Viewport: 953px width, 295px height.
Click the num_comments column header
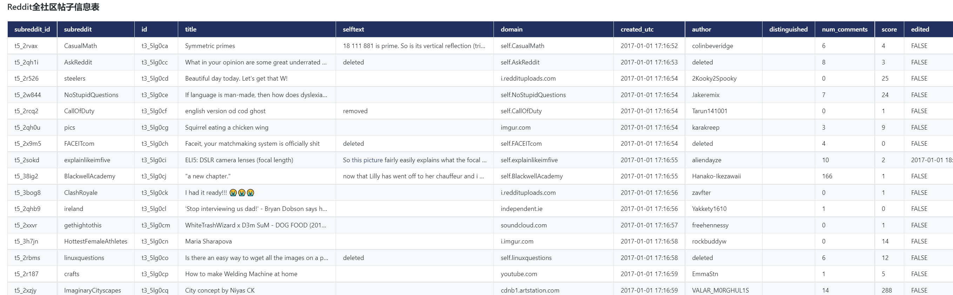[845, 29]
